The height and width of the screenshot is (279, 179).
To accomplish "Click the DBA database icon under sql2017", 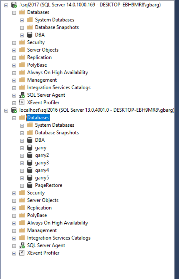I will click(29, 35).
